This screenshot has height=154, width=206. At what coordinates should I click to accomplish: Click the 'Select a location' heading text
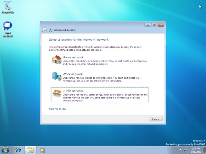[x=79, y=40]
